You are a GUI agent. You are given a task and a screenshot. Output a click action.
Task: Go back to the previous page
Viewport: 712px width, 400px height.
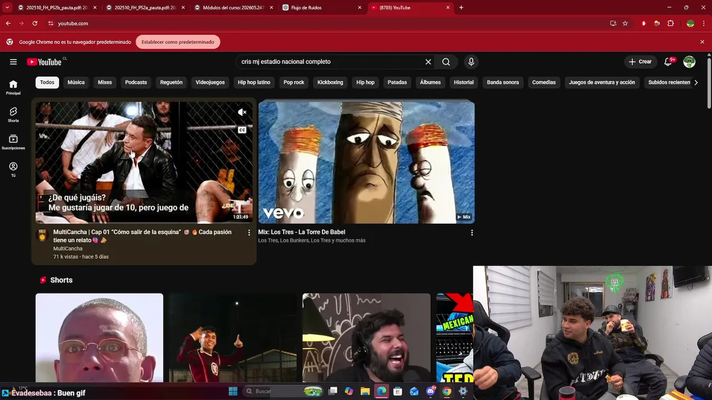tap(8, 23)
